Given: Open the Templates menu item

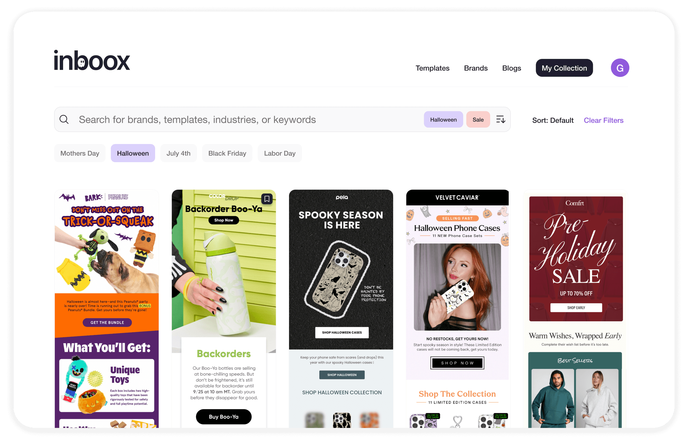Looking at the screenshot, I should click(432, 68).
